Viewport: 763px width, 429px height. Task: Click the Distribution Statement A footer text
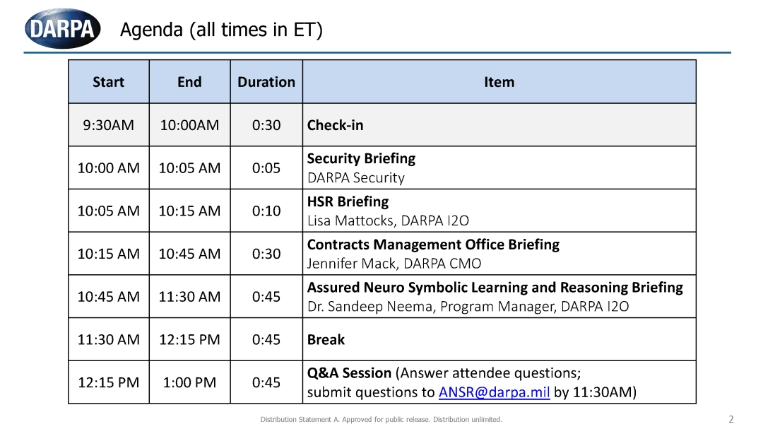(381, 420)
